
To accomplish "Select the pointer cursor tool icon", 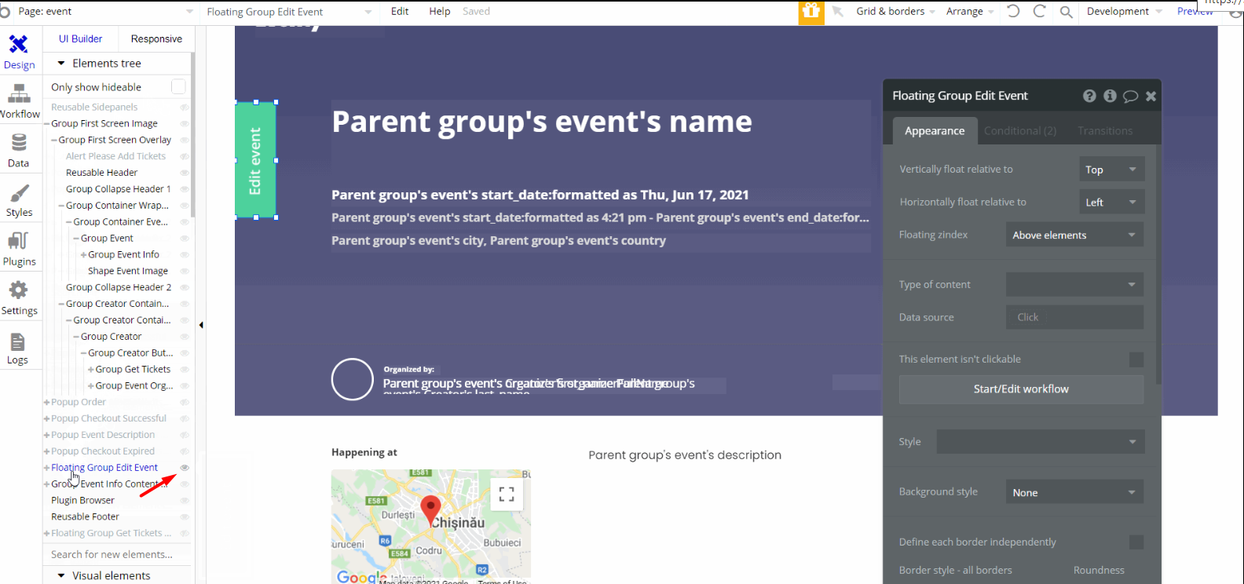I will click(x=838, y=11).
